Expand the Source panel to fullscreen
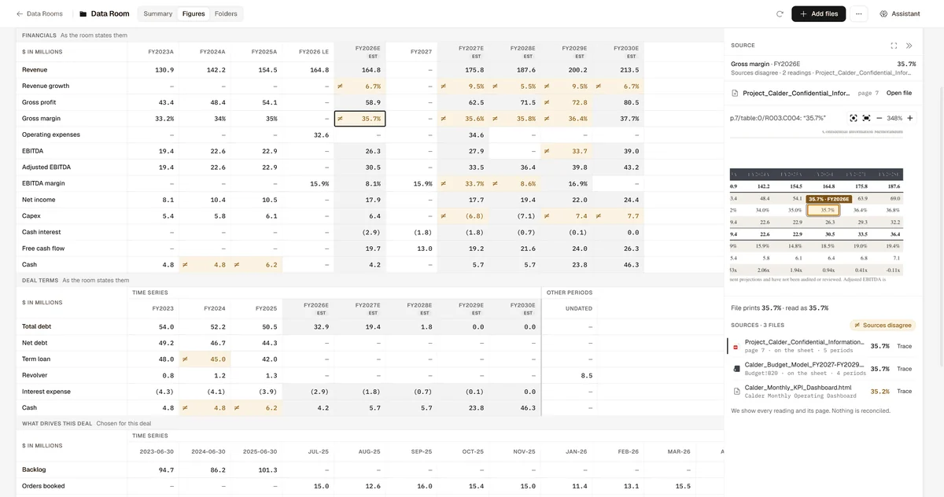This screenshot has width=944, height=497. [x=894, y=46]
